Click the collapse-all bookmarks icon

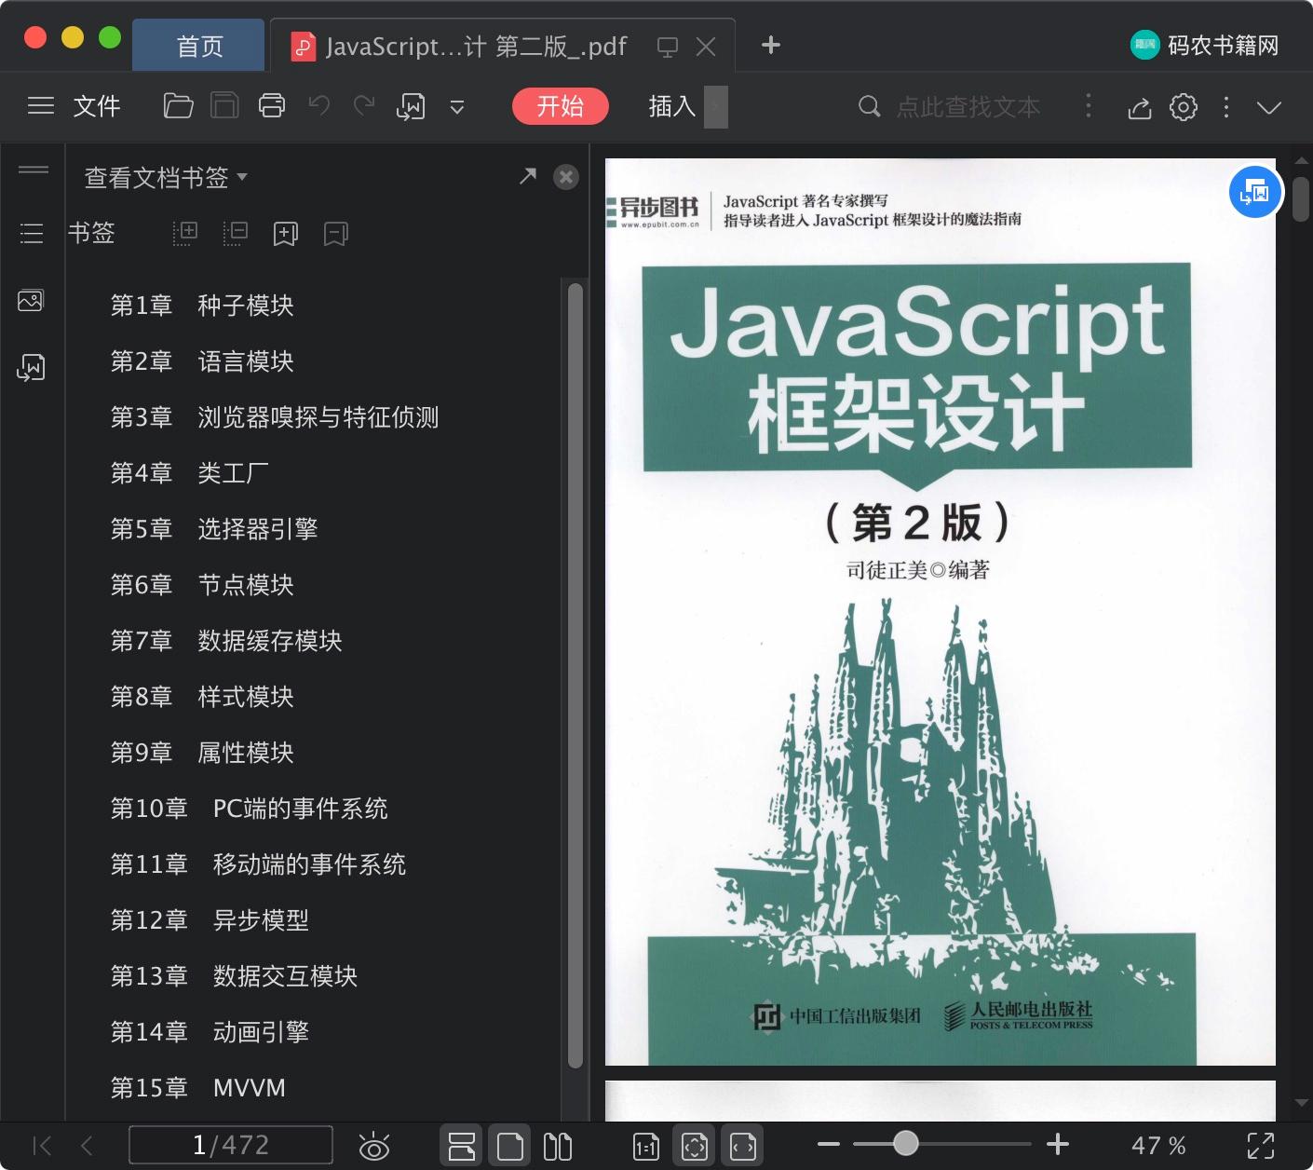click(x=236, y=233)
